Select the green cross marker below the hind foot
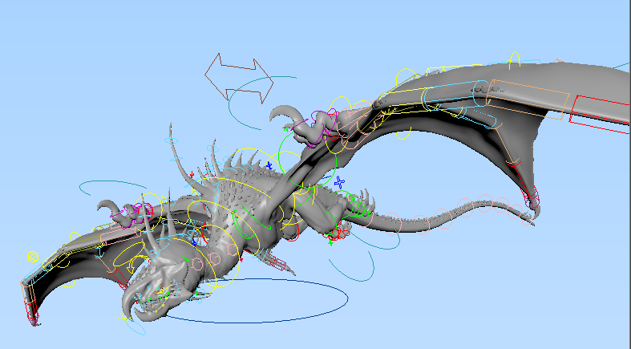631x349 pixels. coord(331,243)
